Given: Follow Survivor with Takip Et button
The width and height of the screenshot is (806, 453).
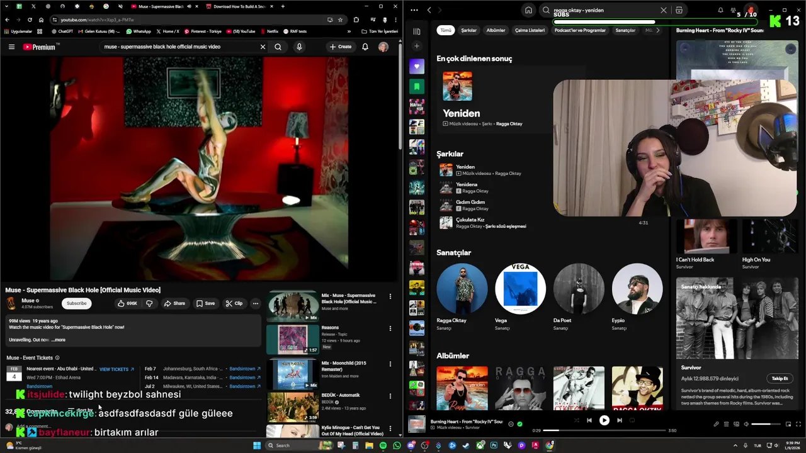Looking at the screenshot, I should coord(780,379).
